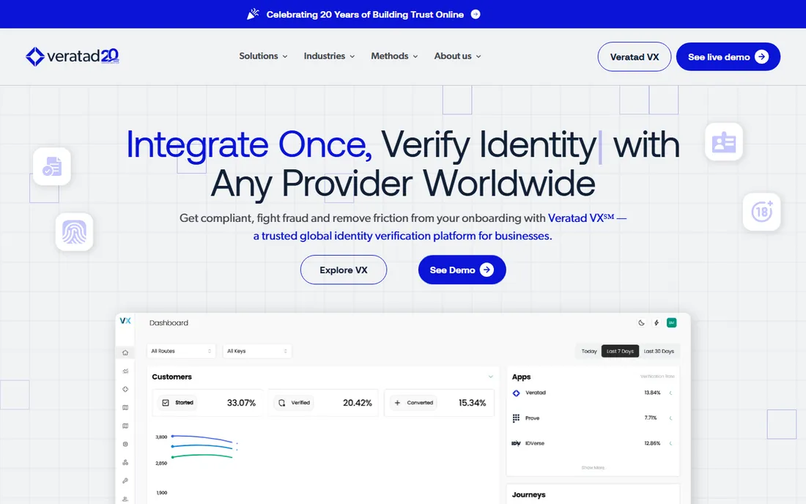
Task: Open the About us dropdown menu
Action: click(457, 56)
